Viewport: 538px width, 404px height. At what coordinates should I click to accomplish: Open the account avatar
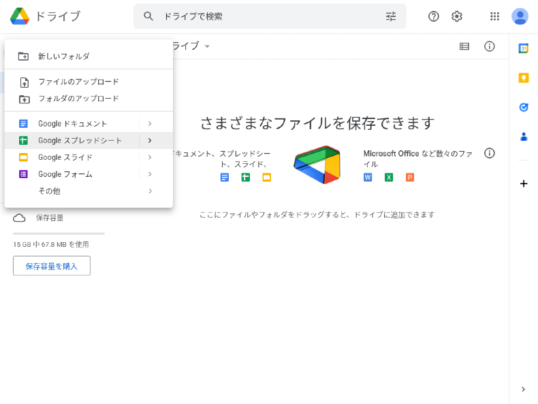520,16
